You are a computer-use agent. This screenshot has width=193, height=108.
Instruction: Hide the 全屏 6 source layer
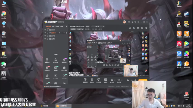coord(45,39)
